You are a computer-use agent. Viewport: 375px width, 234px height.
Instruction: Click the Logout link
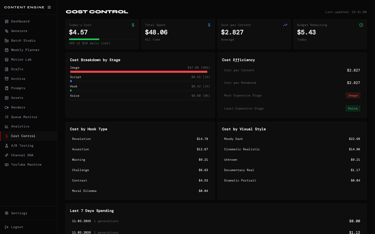[17, 227]
